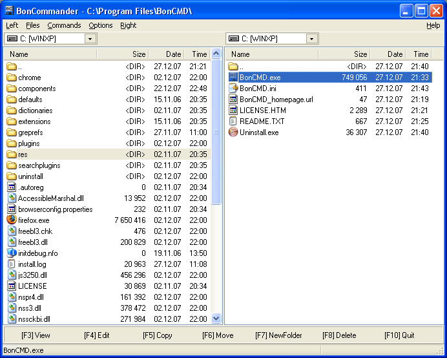Open the left panel drive dropdown
This screenshot has height=358, width=447.
pos(90,39)
